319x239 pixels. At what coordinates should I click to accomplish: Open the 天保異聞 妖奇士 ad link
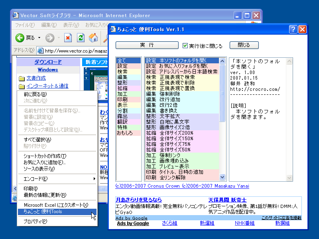click(x=227, y=200)
